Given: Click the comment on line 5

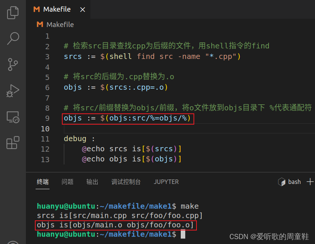Looking at the screenshot, I should coord(119,77).
